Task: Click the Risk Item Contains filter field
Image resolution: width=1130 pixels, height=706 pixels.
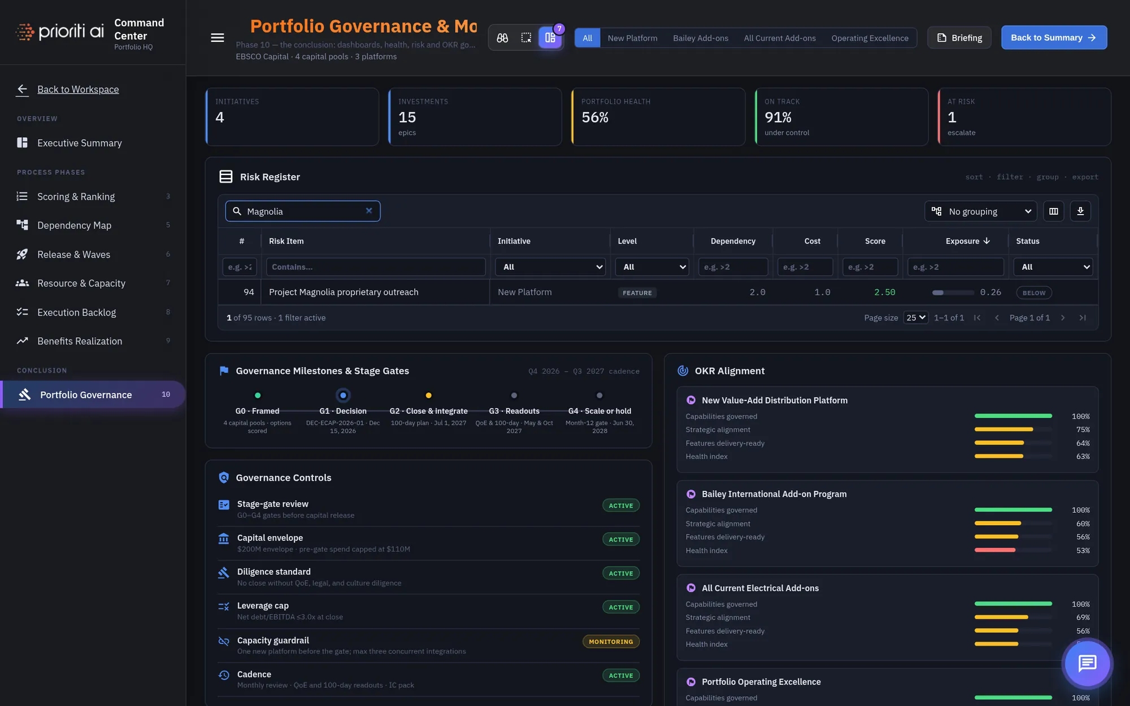Action: (x=376, y=267)
